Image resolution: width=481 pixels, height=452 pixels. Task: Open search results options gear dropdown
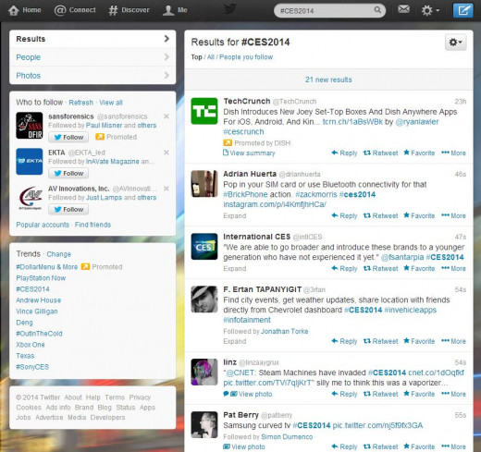pyautogui.click(x=455, y=42)
